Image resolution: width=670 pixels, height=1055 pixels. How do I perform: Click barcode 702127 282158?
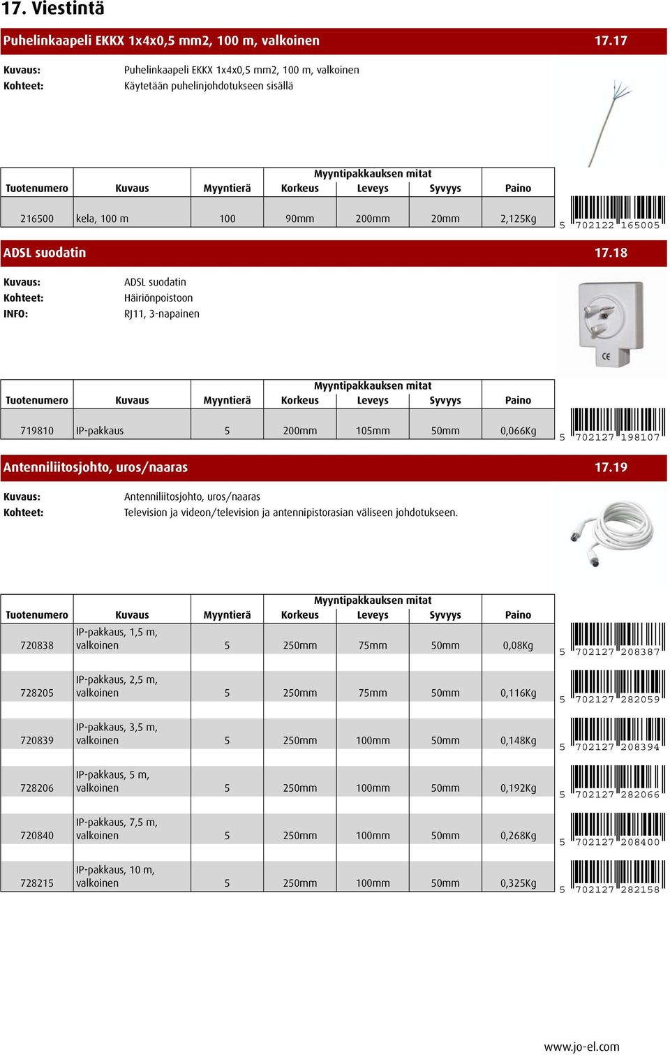(x=612, y=877)
